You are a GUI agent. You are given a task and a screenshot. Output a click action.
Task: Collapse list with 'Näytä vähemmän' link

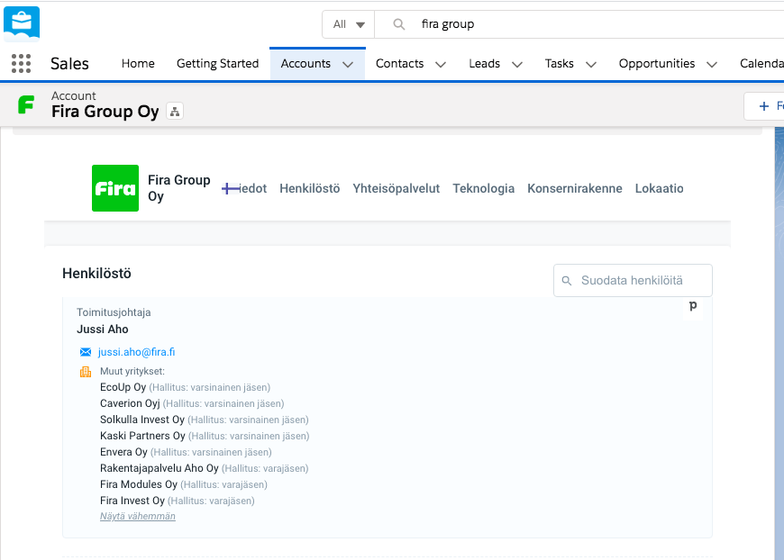(x=137, y=516)
